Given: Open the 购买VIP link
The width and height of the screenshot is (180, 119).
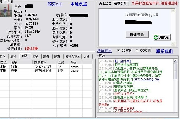Looking at the screenshot, I should point(55,4).
